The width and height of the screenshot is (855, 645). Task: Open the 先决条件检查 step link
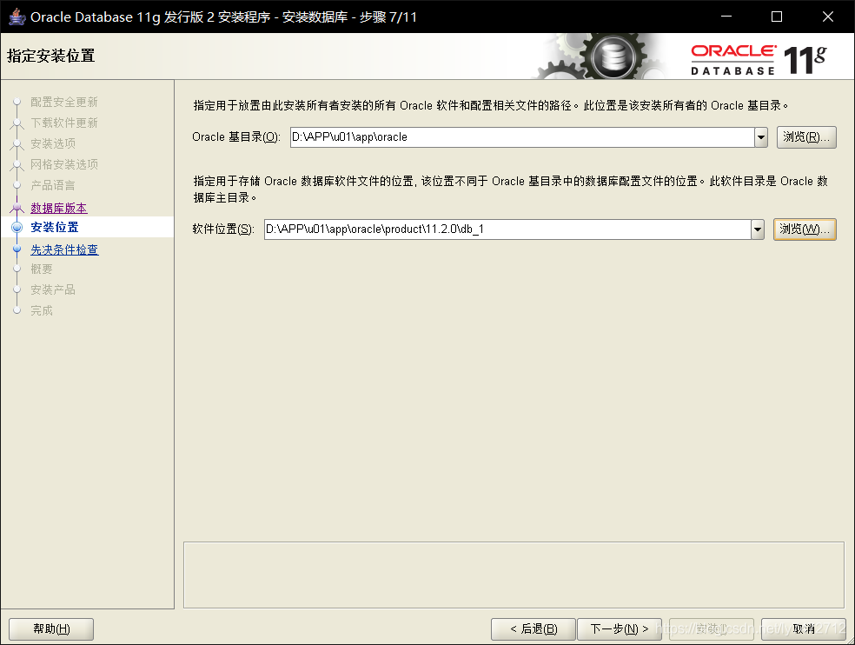click(64, 249)
